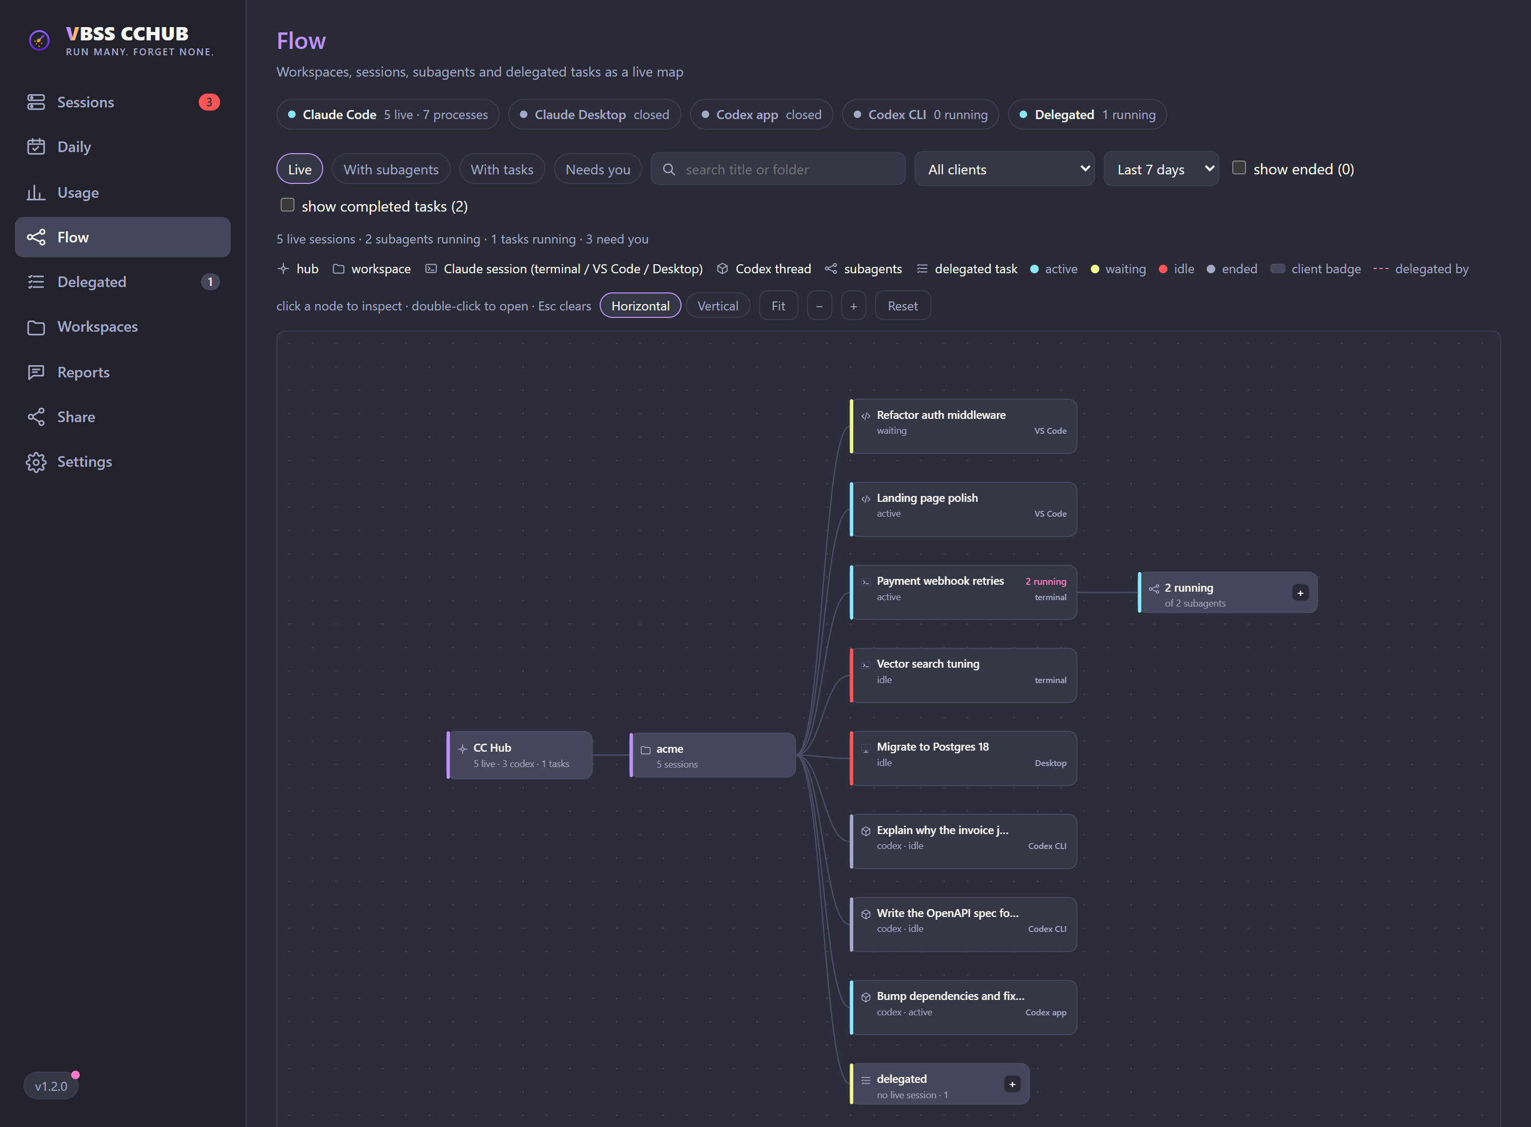Screen dimensions: 1531x1127
Task: Click the v1.2.0 version badge
Action: tap(51, 1086)
